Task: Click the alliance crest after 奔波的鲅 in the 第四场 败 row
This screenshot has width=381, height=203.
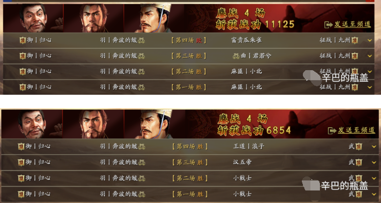Action: coord(141,41)
